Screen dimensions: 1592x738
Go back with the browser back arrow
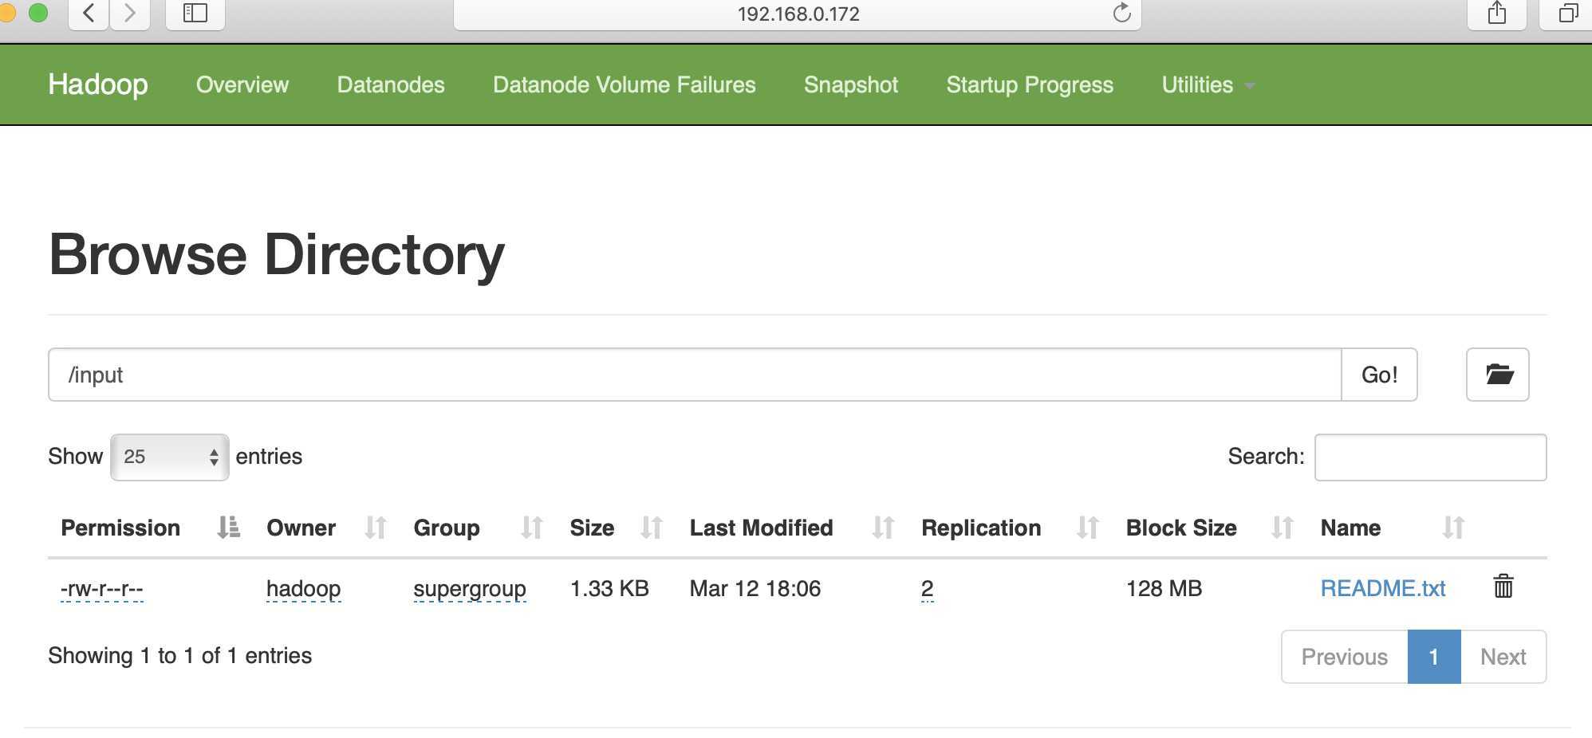point(89,13)
